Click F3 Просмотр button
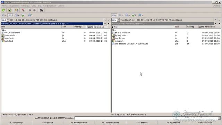Viewport: 222px width, 125px height. point(16,123)
